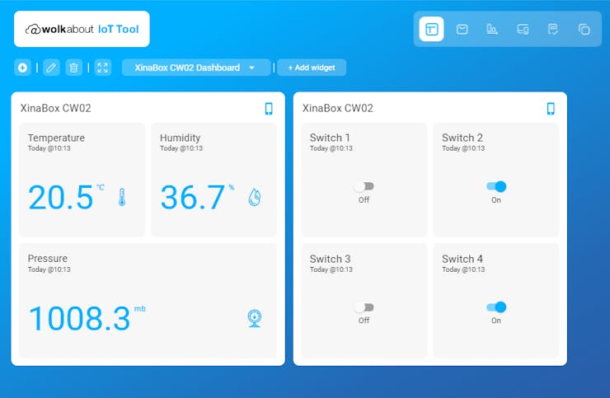This screenshot has width=610, height=398.
Task: Click Today @10:13 timestamp under Switch 2
Action: (x=463, y=148)
